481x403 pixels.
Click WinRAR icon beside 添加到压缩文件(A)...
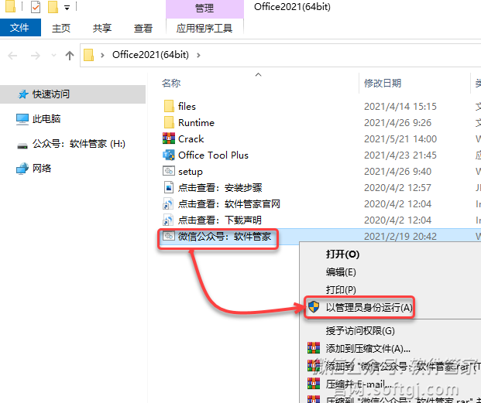314,348
